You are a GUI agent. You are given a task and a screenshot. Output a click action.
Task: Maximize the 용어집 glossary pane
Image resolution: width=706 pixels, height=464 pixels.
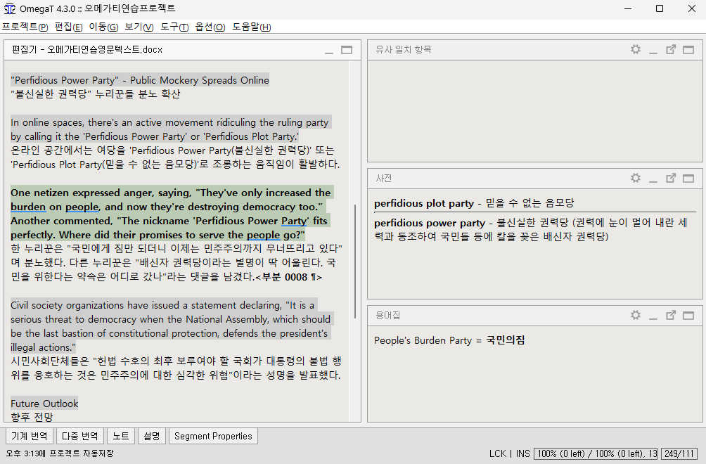coord(688,316)
